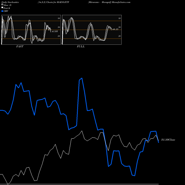Click the highest peak of blue OBV line
The image size is (185, 185).
point(82,78)
